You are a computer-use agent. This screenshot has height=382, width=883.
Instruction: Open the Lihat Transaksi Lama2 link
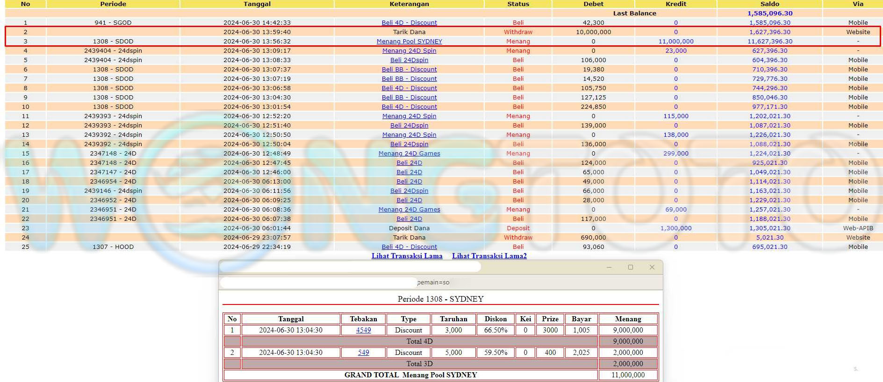pos(489,256)
